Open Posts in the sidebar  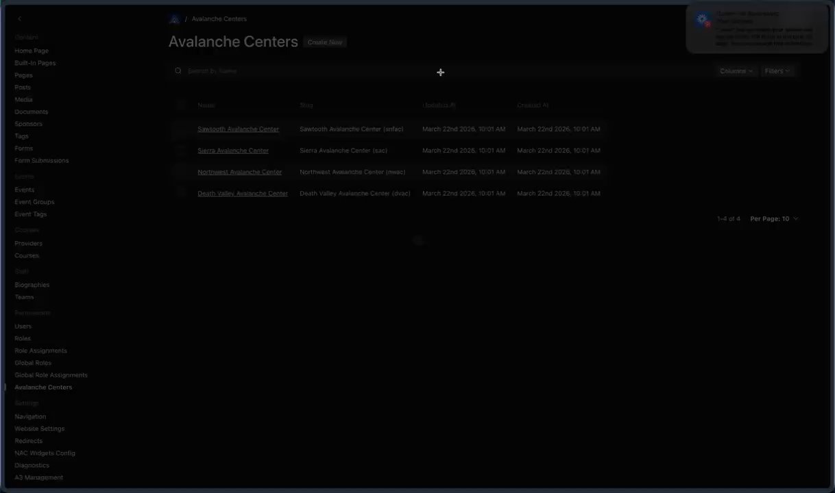click(x=23, y=88)
